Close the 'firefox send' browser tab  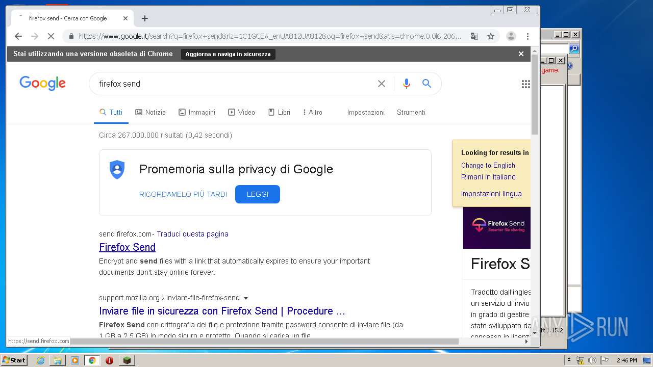(x=125, y=18)
